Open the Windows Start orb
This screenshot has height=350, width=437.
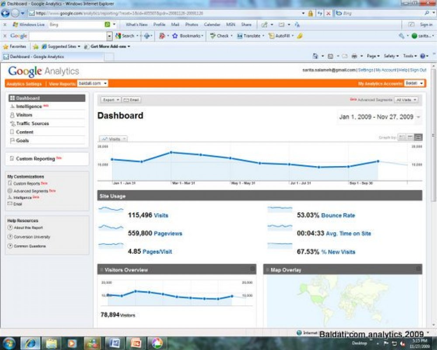(10, 343)
